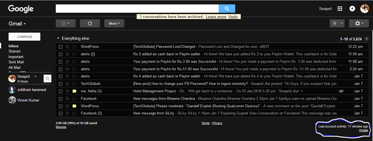373x141 pixels.
Task: Star the WordPress Password Lost email
Action: (x=67, y=47)
